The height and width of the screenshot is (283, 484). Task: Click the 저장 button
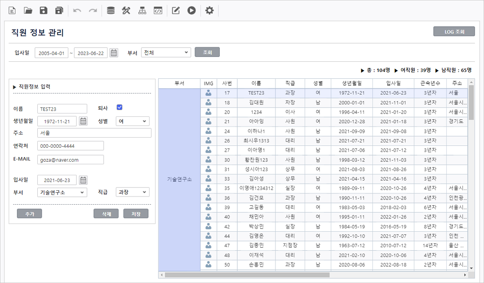point(136,214)
